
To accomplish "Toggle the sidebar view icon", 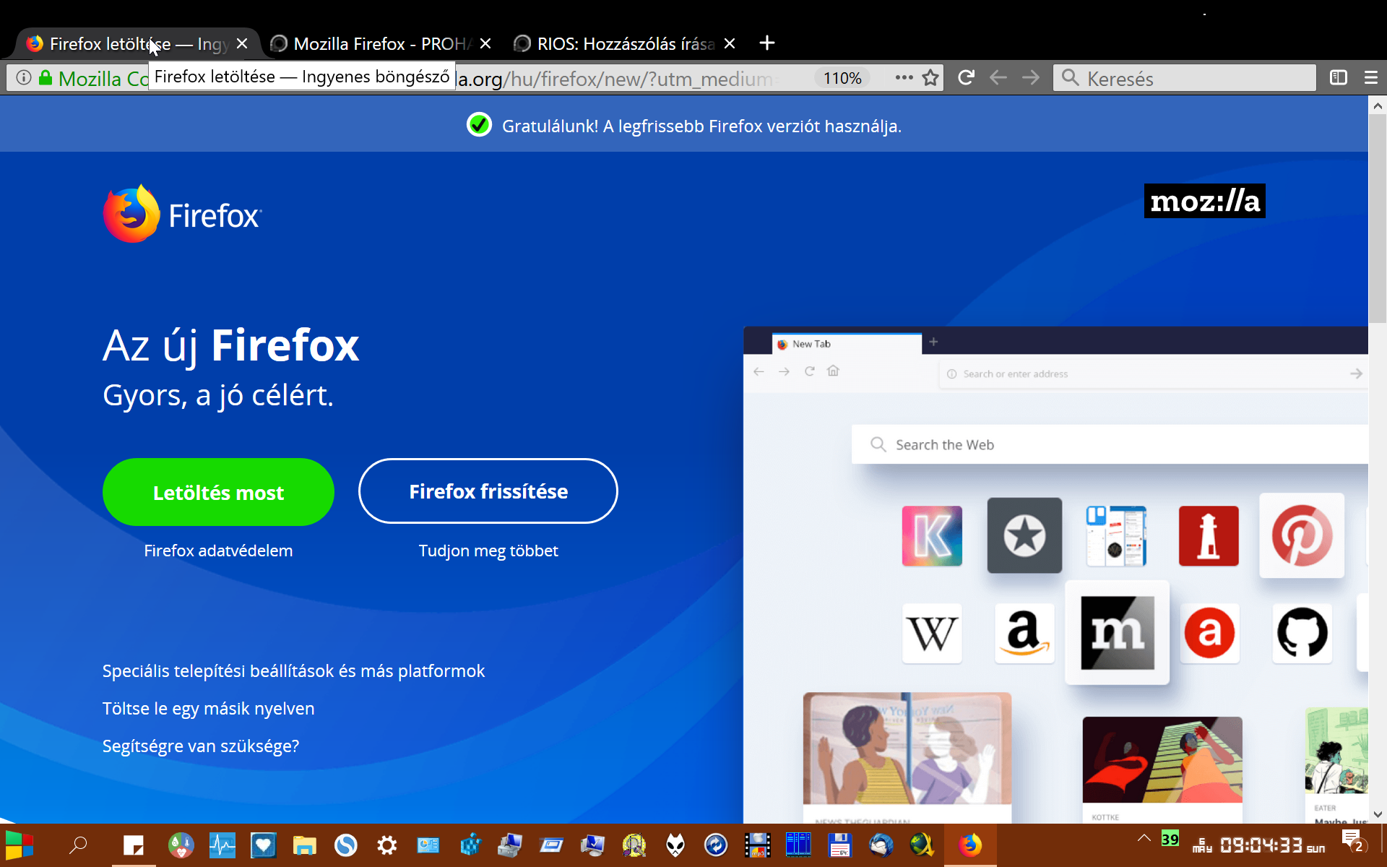I will [x=1338, y=78].
